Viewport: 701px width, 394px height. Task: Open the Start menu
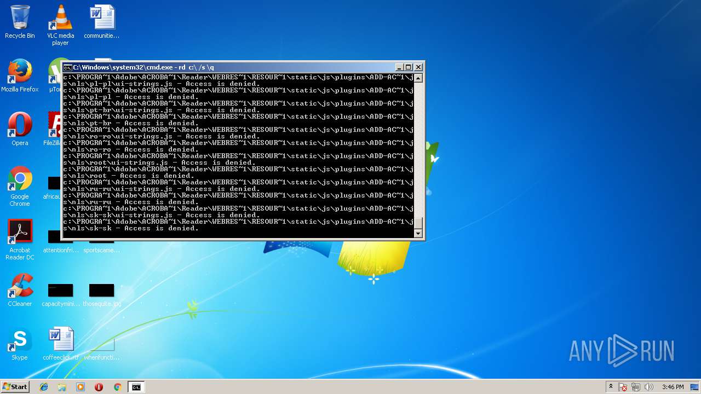point(15,387)
